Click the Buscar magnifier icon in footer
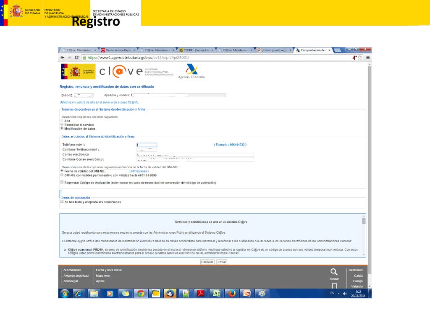 tap(334, 272)
